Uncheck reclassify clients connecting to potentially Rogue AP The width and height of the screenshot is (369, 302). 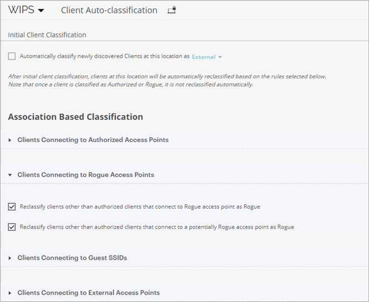coord(12,227)
